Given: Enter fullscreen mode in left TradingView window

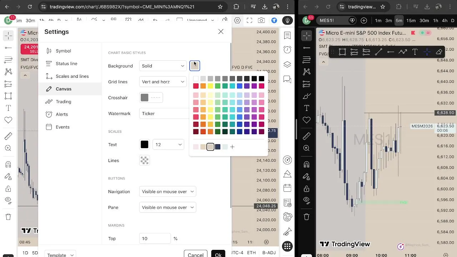Looking at the screenshot, I should click(249, 21).
